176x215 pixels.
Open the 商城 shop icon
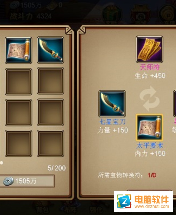pyautogui.click(x=141, y=14)
